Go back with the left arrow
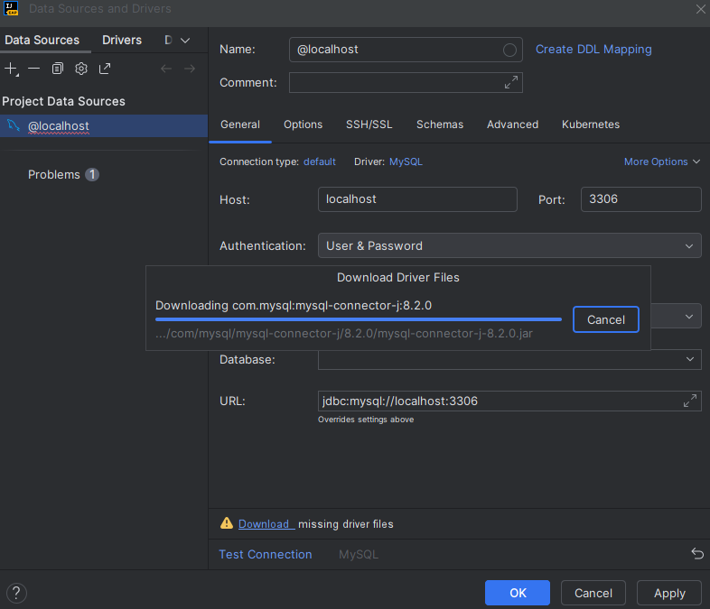Screen dimensions: 710x609 [166, 69]
